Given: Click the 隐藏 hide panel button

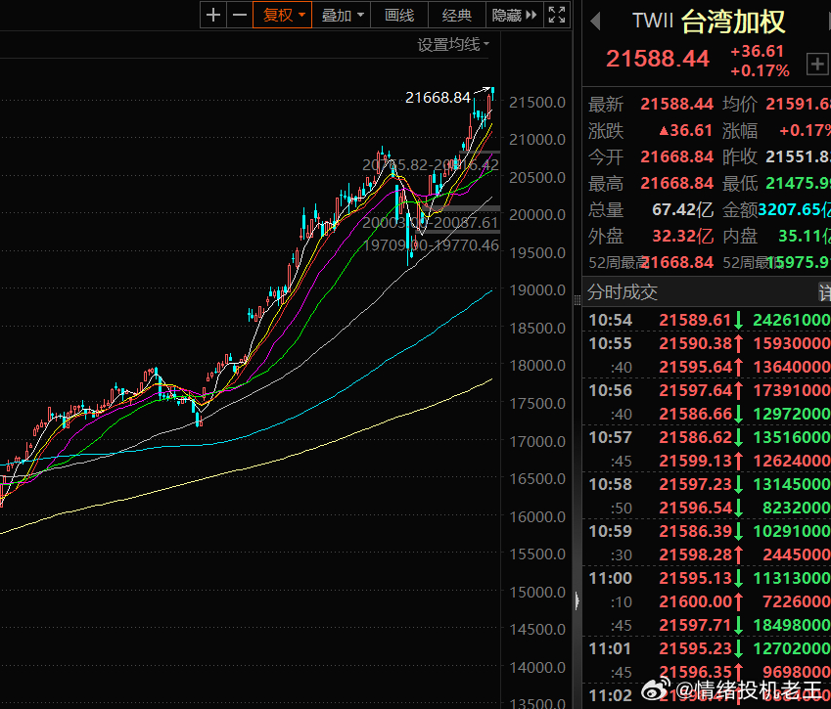Looking at the screenshot, I should [514, 15].
